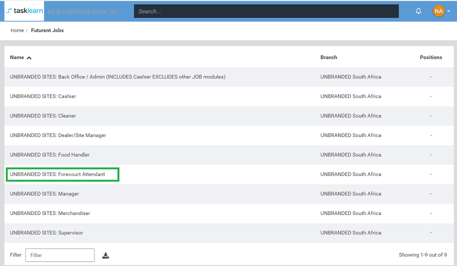This screenshot has height=266, width=457.
Task: Open the NA user avatar menu
Action: (439, 11)
